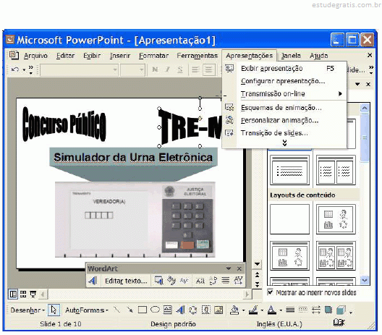Click the WordArt Alignment icon
The image size is (382, 335).
pos(226,281)
